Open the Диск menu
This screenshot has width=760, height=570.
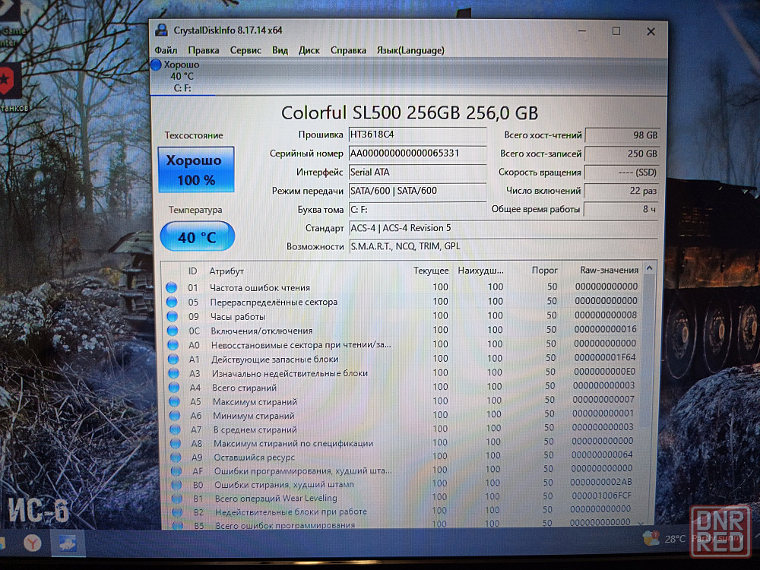[x=309, y=50]
